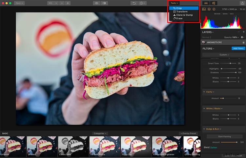The image size is (246, 158).
Task: Open Whites / Blacks filter menu
Action: point(214,108)
